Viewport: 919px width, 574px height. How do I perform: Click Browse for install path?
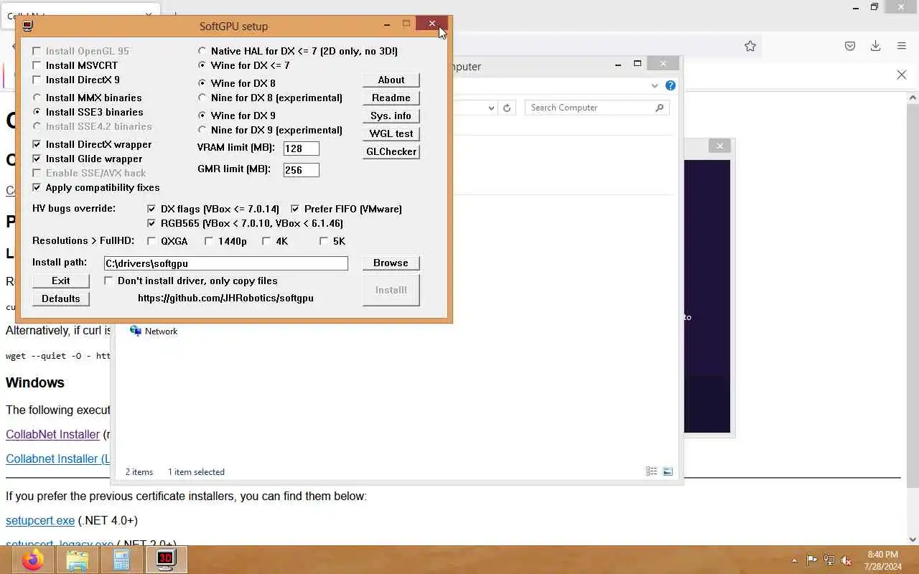[x=391, y=263]
